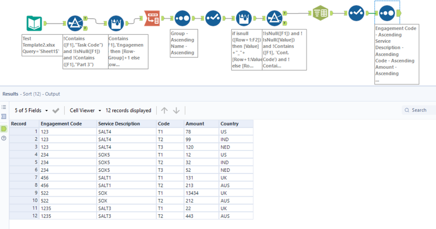Select the AUS country cell in record 10
The width and height of the screenshot is (436, 229).
point(236,201)
